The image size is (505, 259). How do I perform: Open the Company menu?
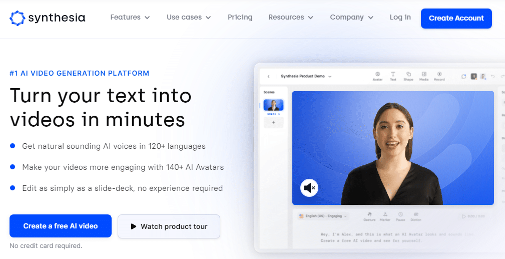pos(351,18)
